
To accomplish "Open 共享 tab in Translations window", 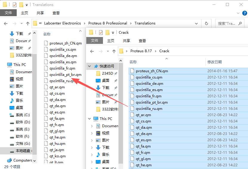I will coord(40,13).
